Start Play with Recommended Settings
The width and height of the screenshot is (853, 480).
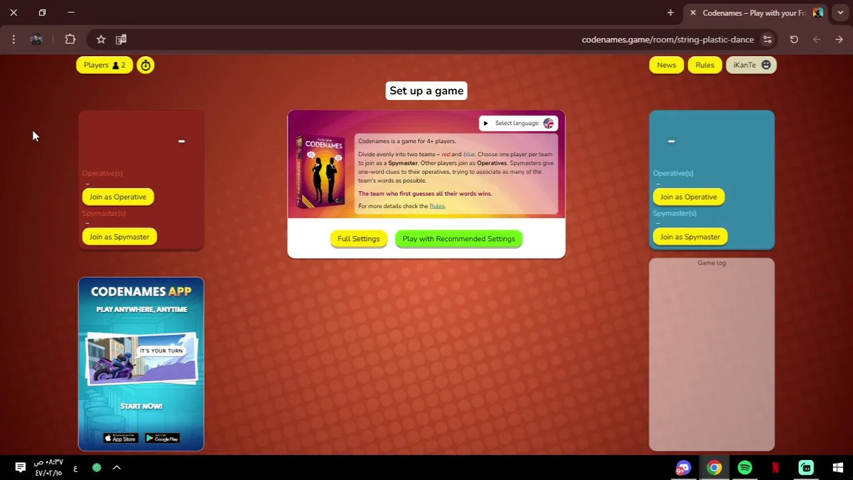pyautogui.click(x=459, y=239)
